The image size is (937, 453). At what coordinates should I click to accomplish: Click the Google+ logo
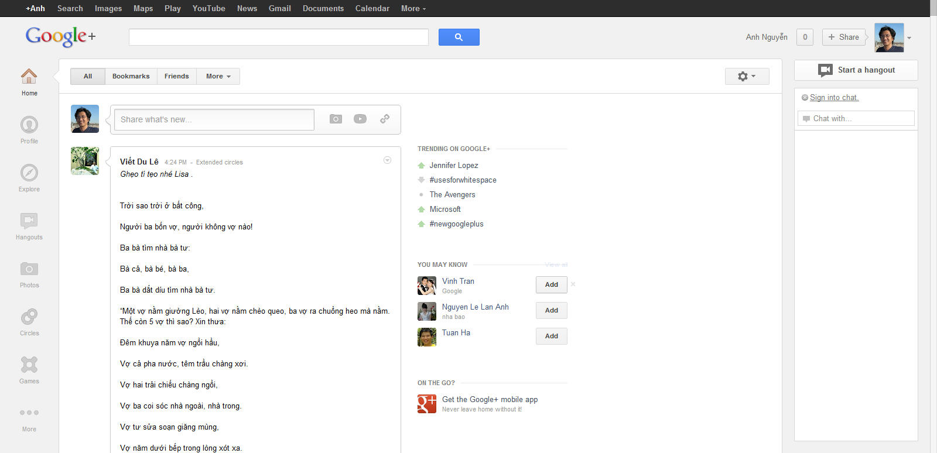click(60, 37)
